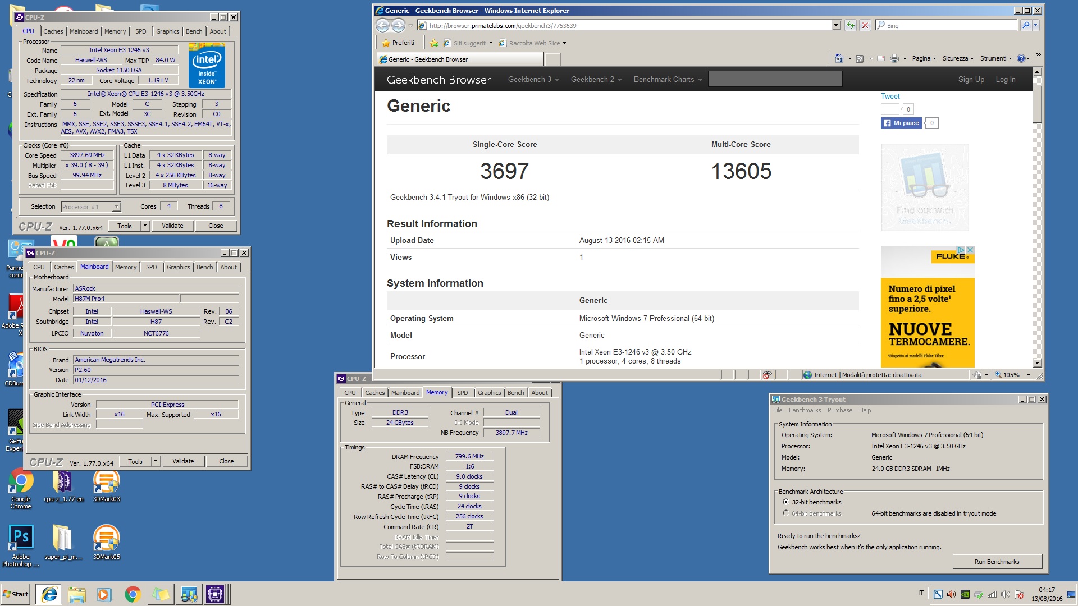
Task: Click the IE scrollbar down arrow
Action: [x=1038, y=363]
